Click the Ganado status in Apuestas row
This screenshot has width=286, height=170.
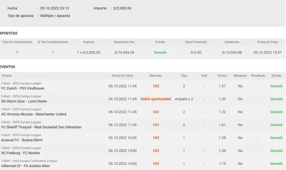pyautogui.click(x=160, y=52)
